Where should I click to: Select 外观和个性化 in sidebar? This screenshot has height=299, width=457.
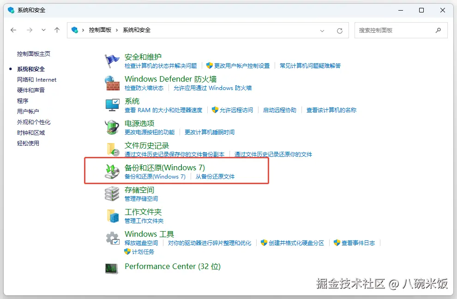34,122
